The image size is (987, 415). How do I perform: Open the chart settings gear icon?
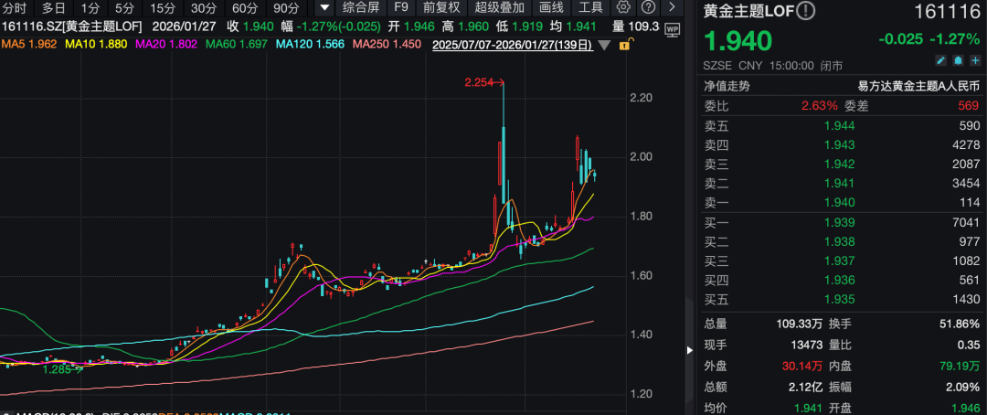pos(623,7)
